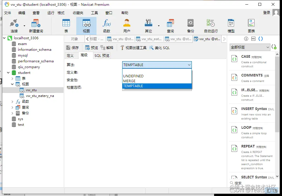Click the 保存 (Save) button
This screenshot has height=196, width=282.
coord(73,48)
